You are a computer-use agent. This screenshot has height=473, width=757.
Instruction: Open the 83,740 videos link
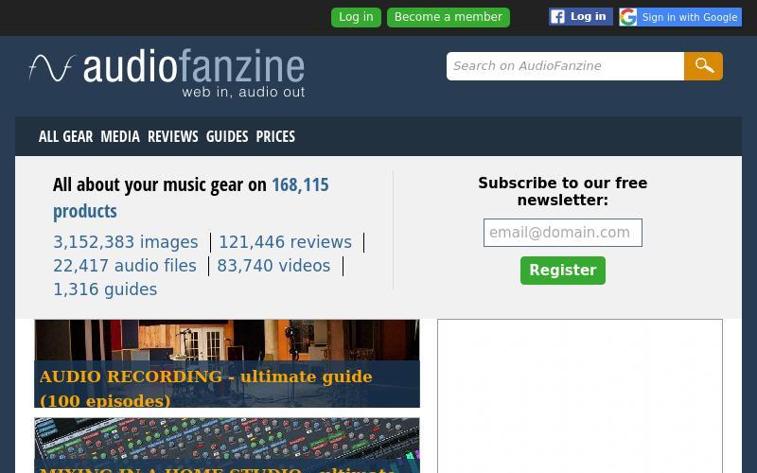(x=273, y=266)
